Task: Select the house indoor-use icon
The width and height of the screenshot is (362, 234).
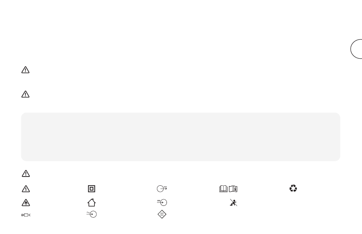Action: point(91,202)
